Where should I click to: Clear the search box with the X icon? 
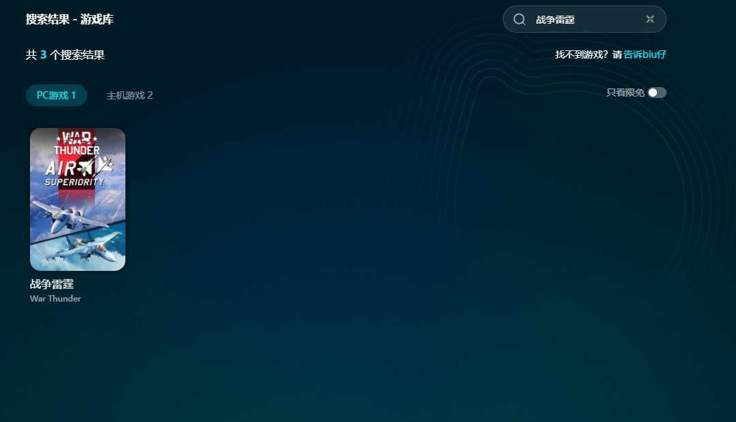click(x=649, y=19)
